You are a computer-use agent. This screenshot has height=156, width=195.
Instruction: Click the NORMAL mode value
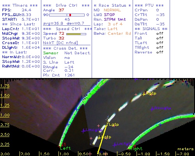click(x=112, y=10)
